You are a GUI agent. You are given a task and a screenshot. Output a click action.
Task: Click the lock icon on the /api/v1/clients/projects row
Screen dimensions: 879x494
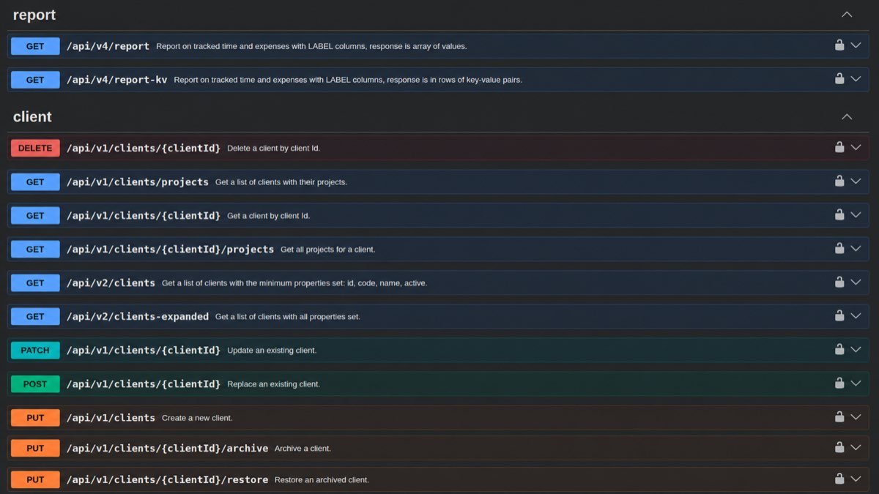coord(839,181)
